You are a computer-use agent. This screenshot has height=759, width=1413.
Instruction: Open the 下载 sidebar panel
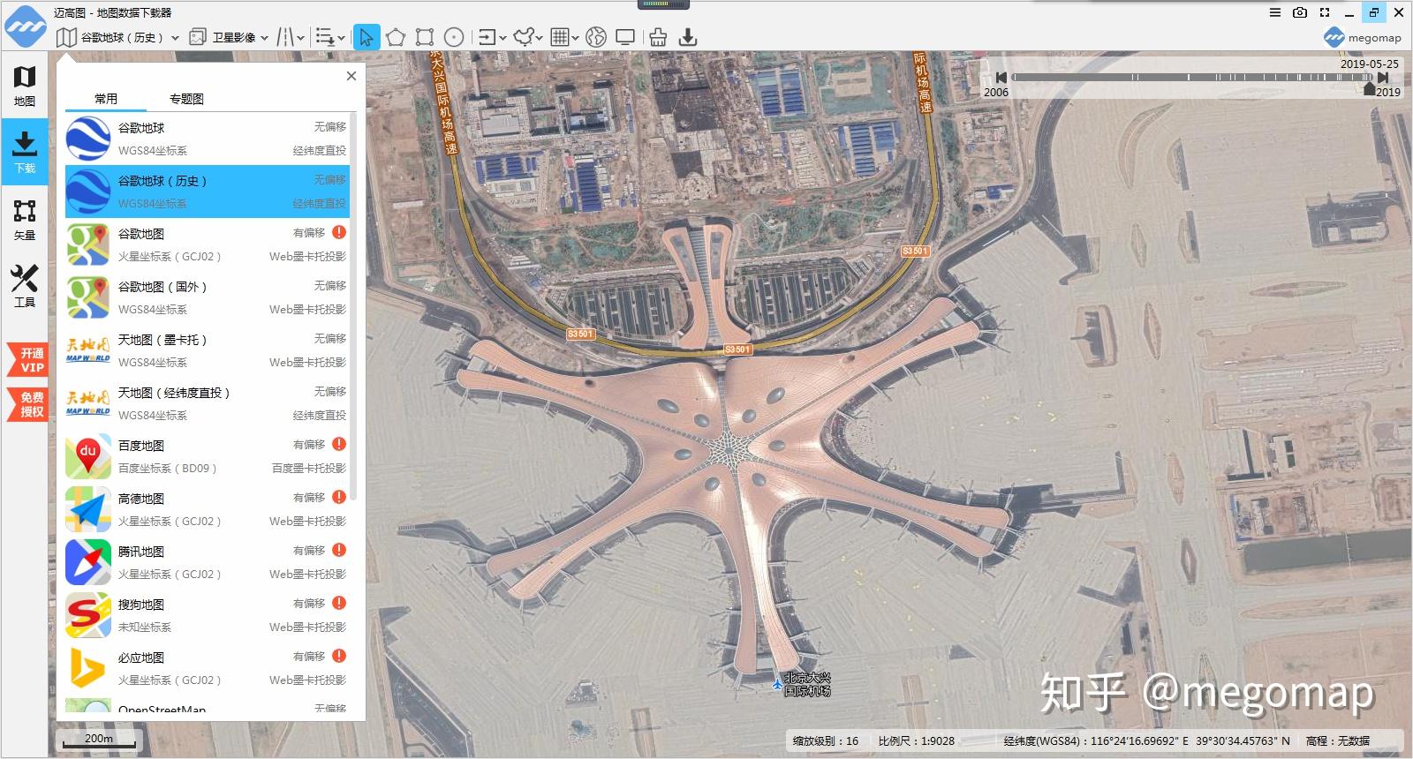[x=25, y=152]
